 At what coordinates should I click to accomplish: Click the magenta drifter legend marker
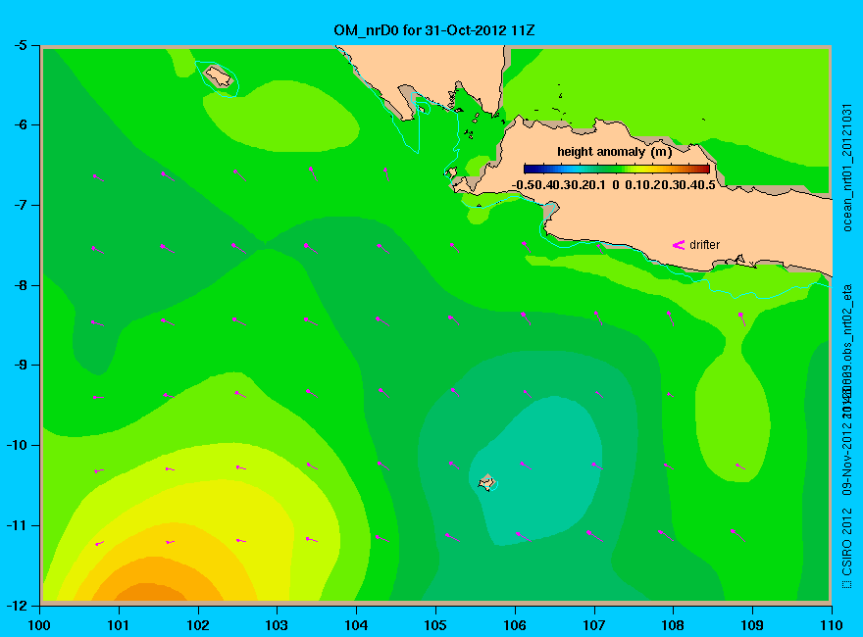tap(679, 245)
